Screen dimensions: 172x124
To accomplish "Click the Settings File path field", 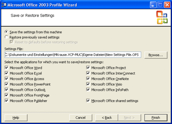I will [73, 55].
